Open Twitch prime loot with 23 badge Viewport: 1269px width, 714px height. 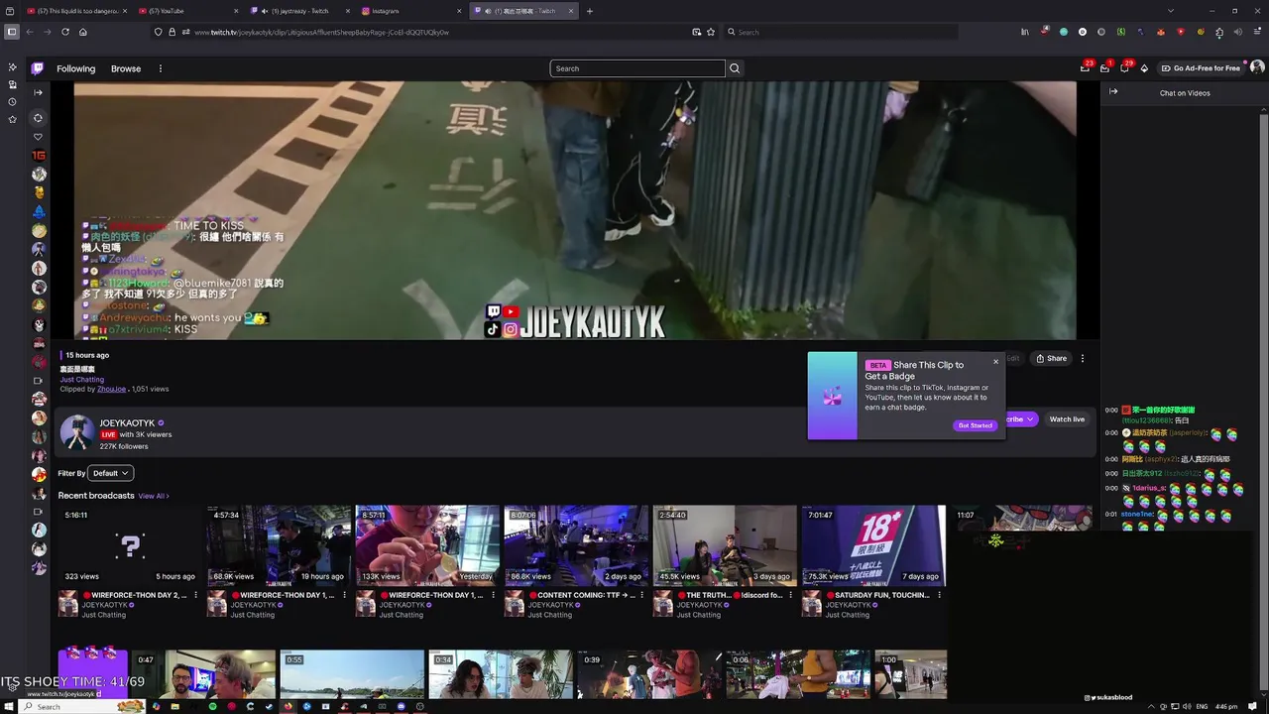pos(1086,67)
